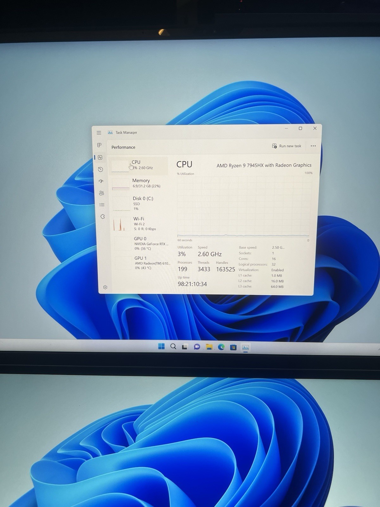The width and height of the screenshot is (380, 507).
Task: Click the 3% utilization value
Action: point(181,254)
